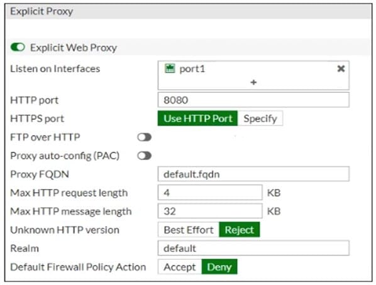This screenshot has width=376, height=285.
Task: Focus the Realm input field
Action: pyautogui.click(x=253, y=248)
